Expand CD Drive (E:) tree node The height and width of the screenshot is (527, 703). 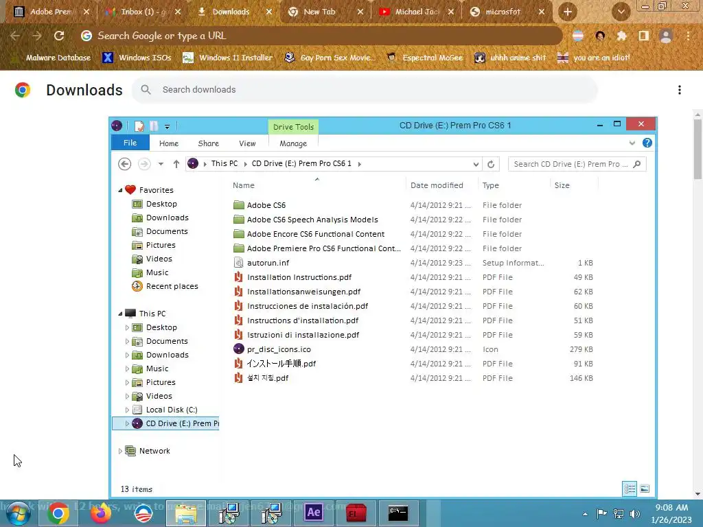coord(127,423)
